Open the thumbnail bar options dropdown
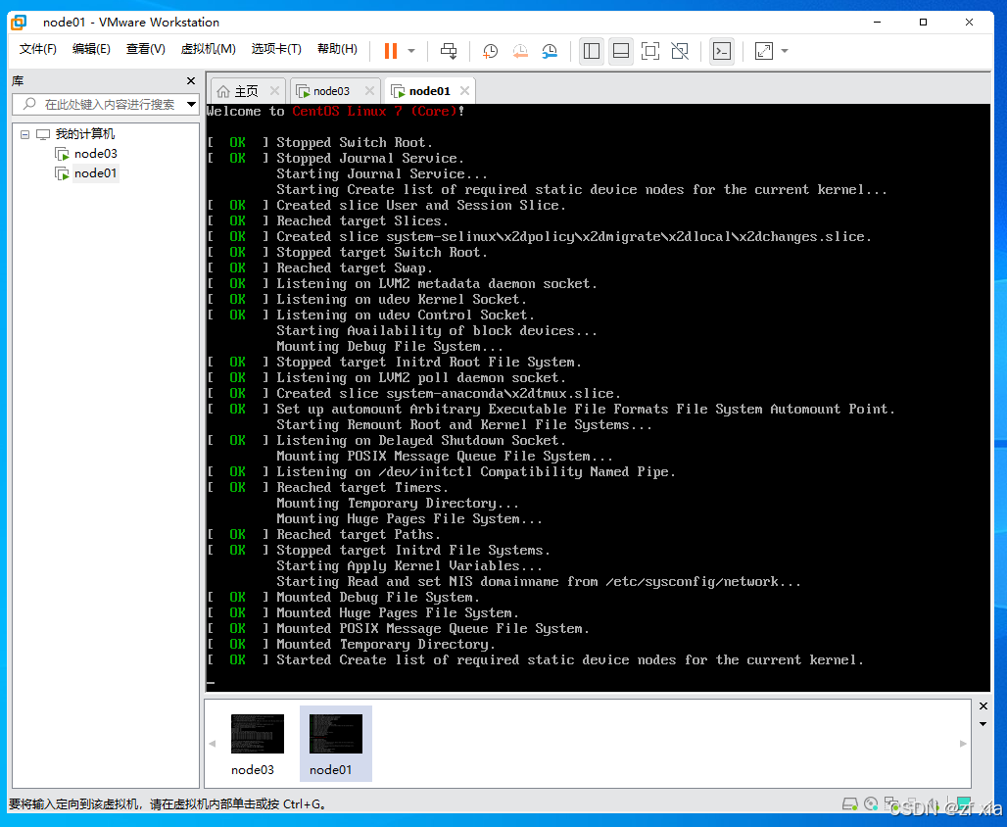The image size is (1007, 827). coord(983,724)
